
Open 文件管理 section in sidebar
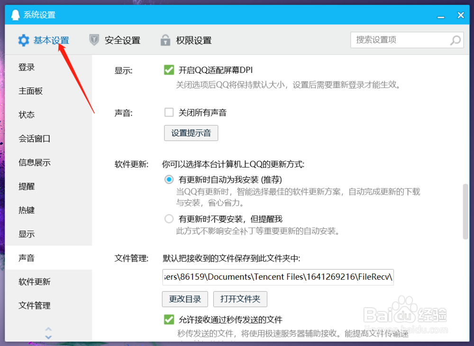click(x=48, y=306)
